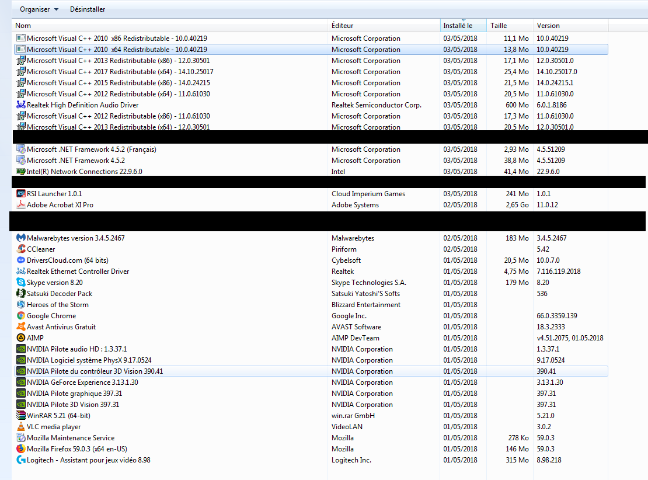648x480 pixels.
Task: Click the Google Chrome icon
Action: tap(20, 315)
